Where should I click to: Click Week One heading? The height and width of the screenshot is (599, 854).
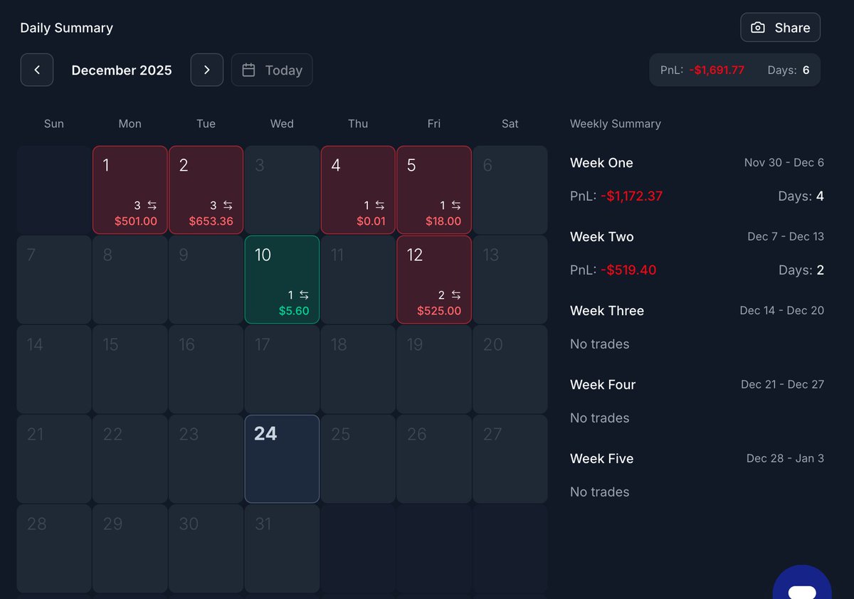(601, 163)
